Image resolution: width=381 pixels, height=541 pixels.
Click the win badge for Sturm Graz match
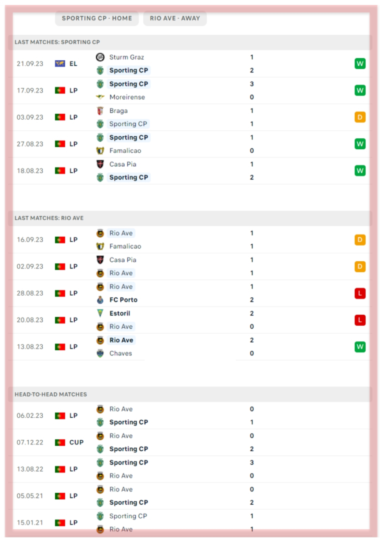click(360, 64)
